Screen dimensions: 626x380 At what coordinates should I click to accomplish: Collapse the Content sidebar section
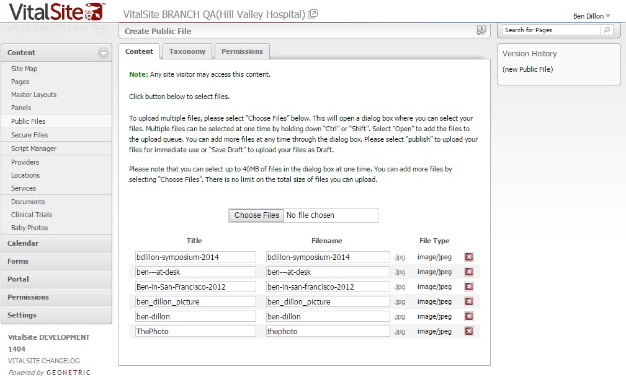tap(104, 53)
